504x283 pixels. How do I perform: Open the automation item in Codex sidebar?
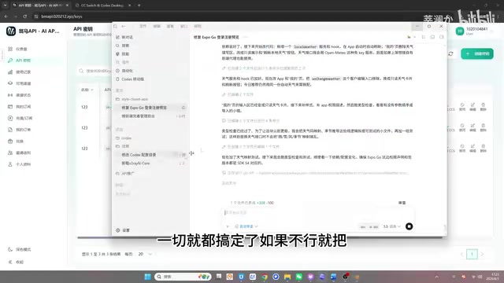pos(124,71)
